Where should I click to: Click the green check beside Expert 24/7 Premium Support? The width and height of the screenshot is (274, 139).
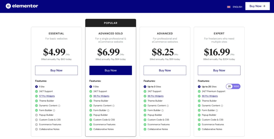click(x=199, y=91)
